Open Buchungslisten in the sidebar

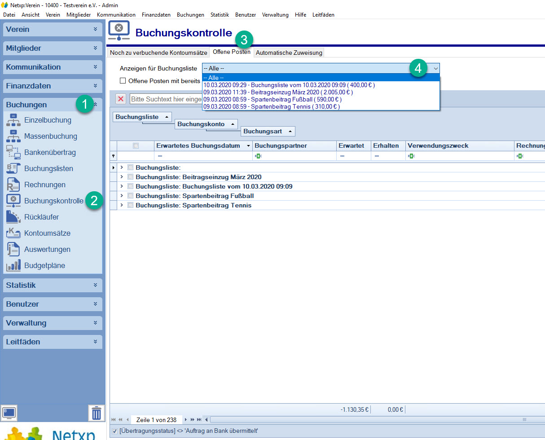48,168
